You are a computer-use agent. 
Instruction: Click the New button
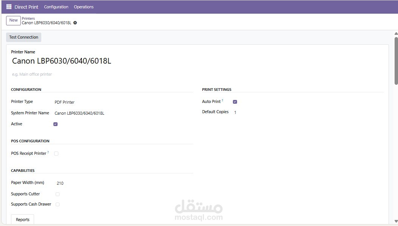[x=14, y=20]
